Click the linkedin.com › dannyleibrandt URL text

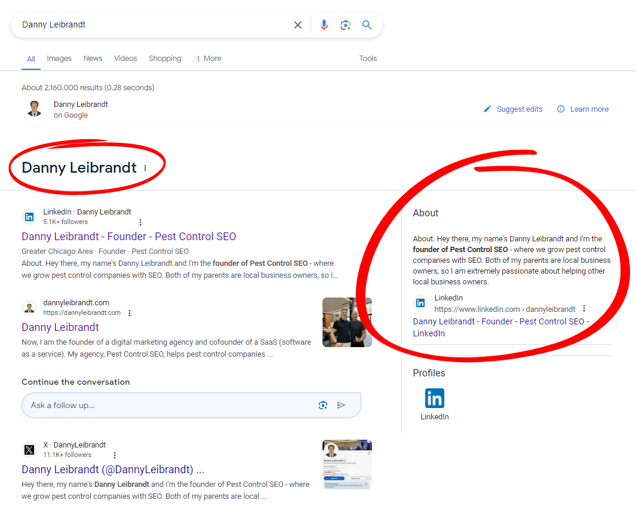[505, 309]
